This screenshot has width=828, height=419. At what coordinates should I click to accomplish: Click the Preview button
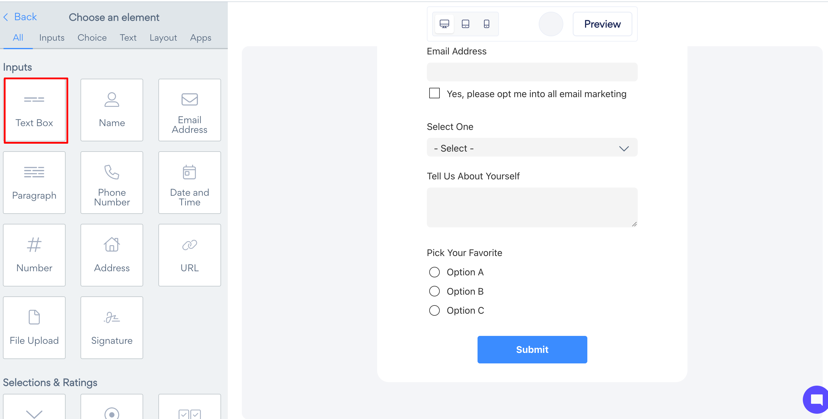tap(602, 24)
